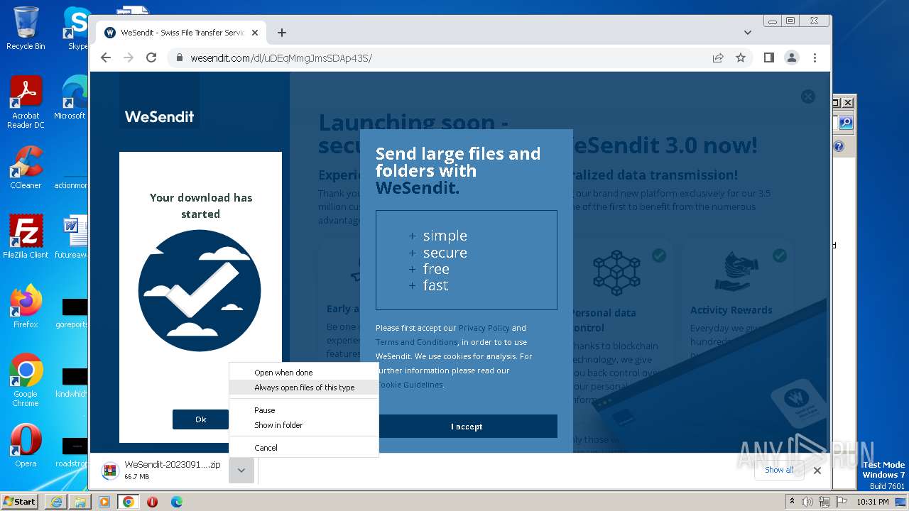Screen dimensions: 909x511
Task: Open the Privacy Policy link
Action: 484,328
